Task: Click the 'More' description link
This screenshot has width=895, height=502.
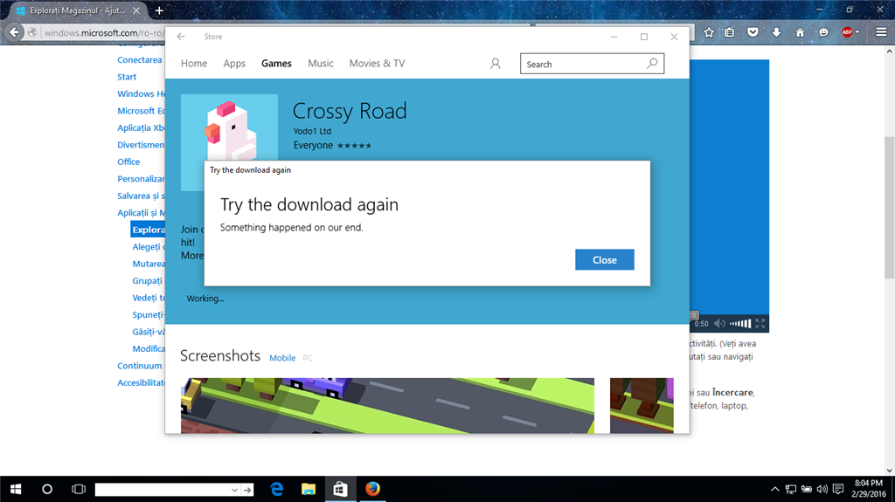Action: coord(191,256)
